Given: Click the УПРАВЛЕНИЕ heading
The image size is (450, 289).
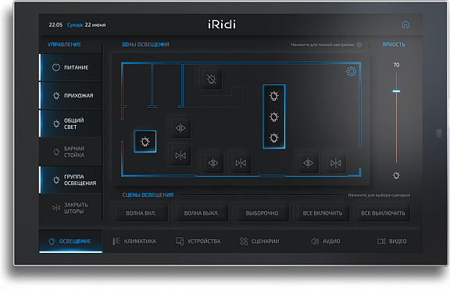Looking at the screenshot, I should click(64, 45).
